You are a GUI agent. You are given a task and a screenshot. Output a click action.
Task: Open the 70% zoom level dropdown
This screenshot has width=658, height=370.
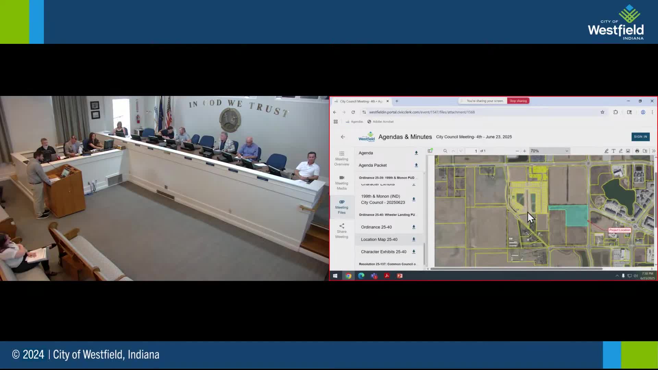pos(549,151)
